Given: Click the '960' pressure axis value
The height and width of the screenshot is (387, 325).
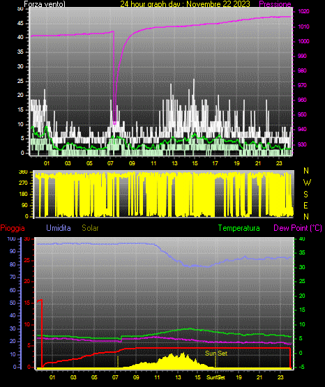Looking at the screenshot, I should pyautogui.click(x=302, y=100).
